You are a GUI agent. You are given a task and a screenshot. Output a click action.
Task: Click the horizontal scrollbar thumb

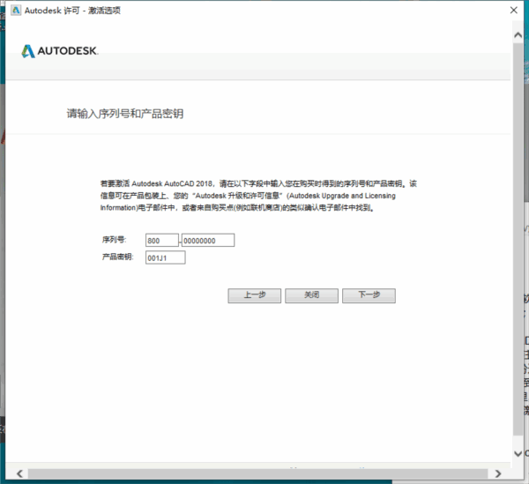pos(257,473)
